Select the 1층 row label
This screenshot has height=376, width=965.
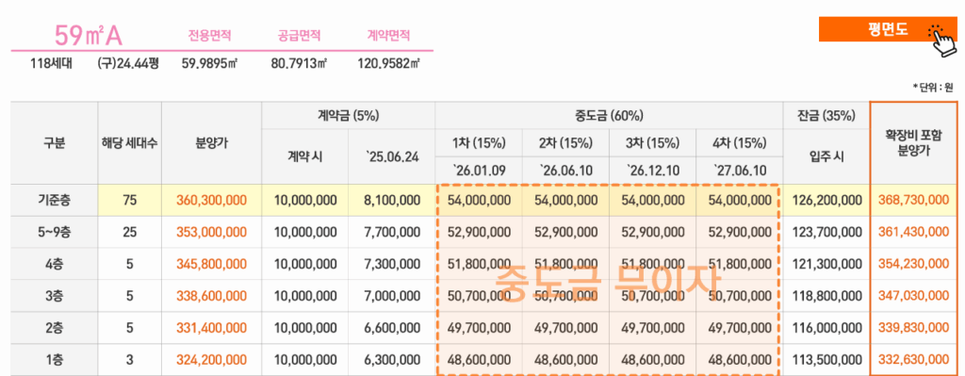[54, 359]
